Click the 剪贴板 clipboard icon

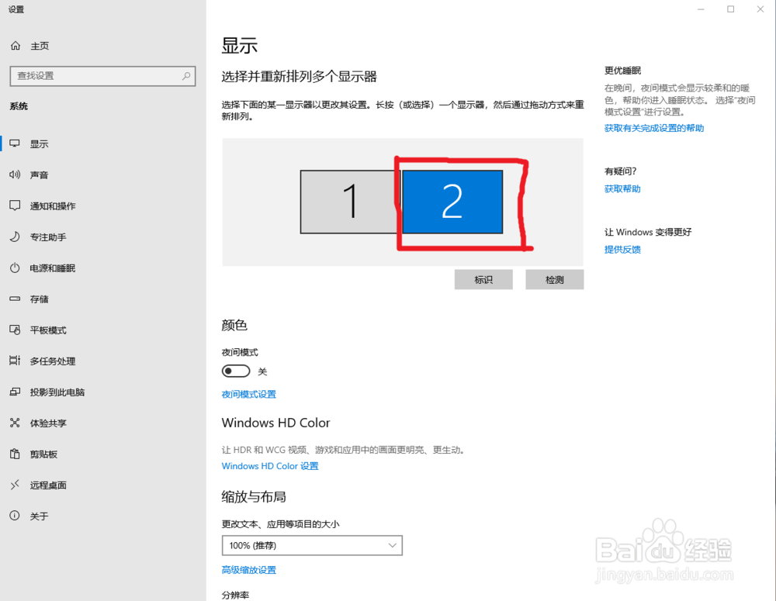[15, 454]
